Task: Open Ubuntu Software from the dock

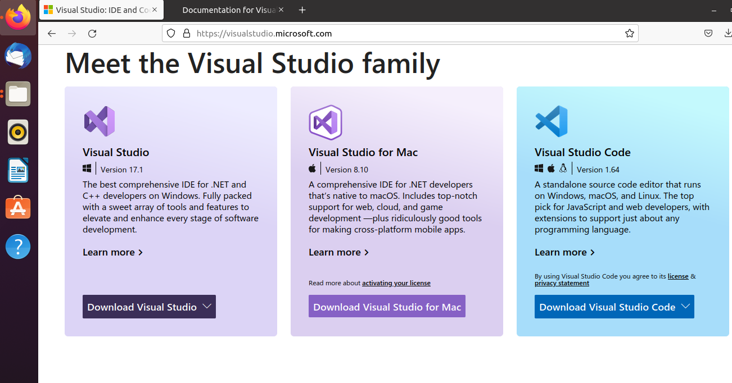Action: 18,208
